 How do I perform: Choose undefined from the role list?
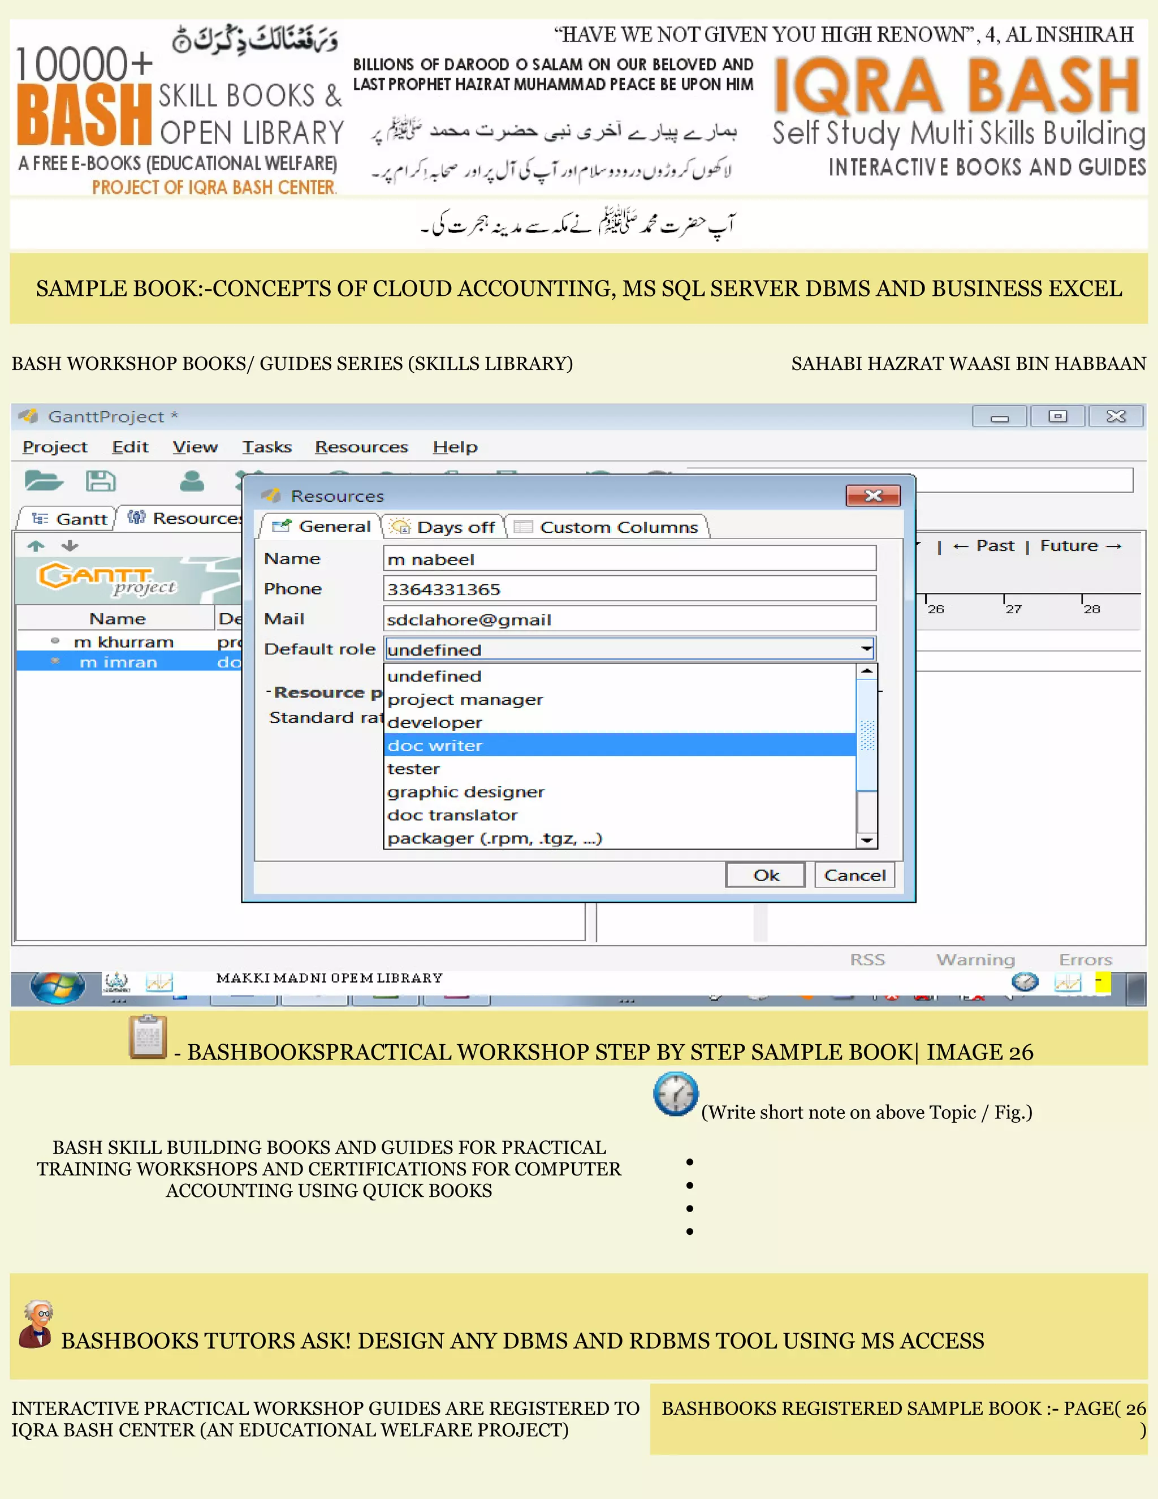620,676
